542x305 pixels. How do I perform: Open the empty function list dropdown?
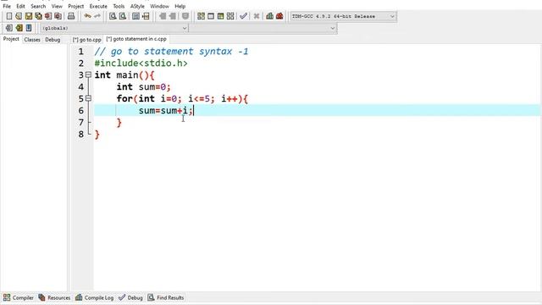263,28
